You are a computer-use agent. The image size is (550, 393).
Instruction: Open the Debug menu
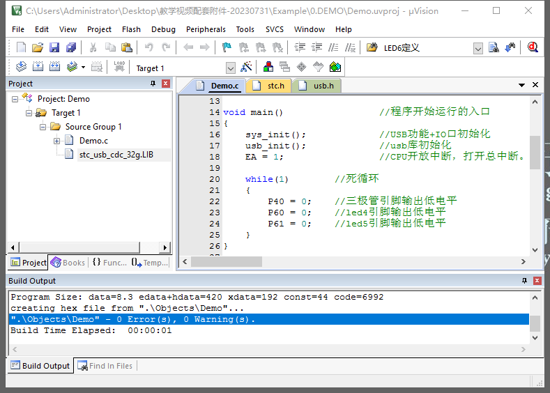click(x=163, y=29)
